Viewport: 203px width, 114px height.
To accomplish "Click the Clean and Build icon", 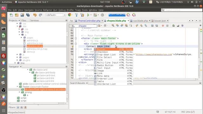I will pyautogui.click(x=82, y=15).
